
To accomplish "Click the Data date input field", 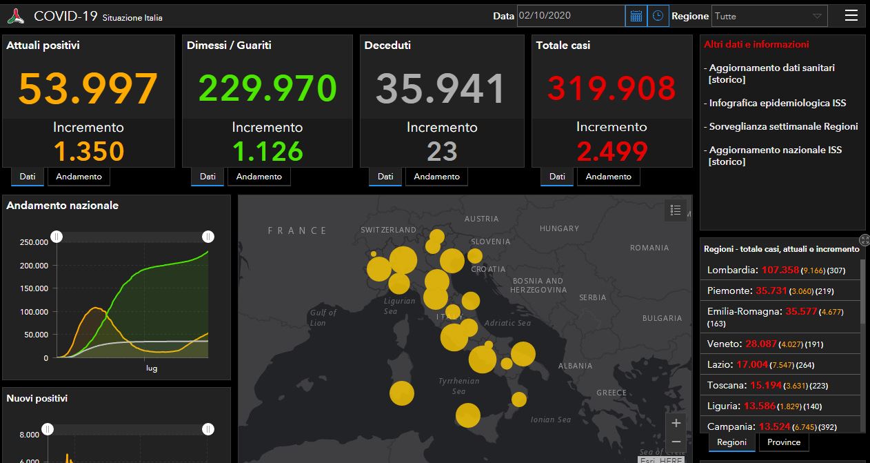I will tap(570, 15).
